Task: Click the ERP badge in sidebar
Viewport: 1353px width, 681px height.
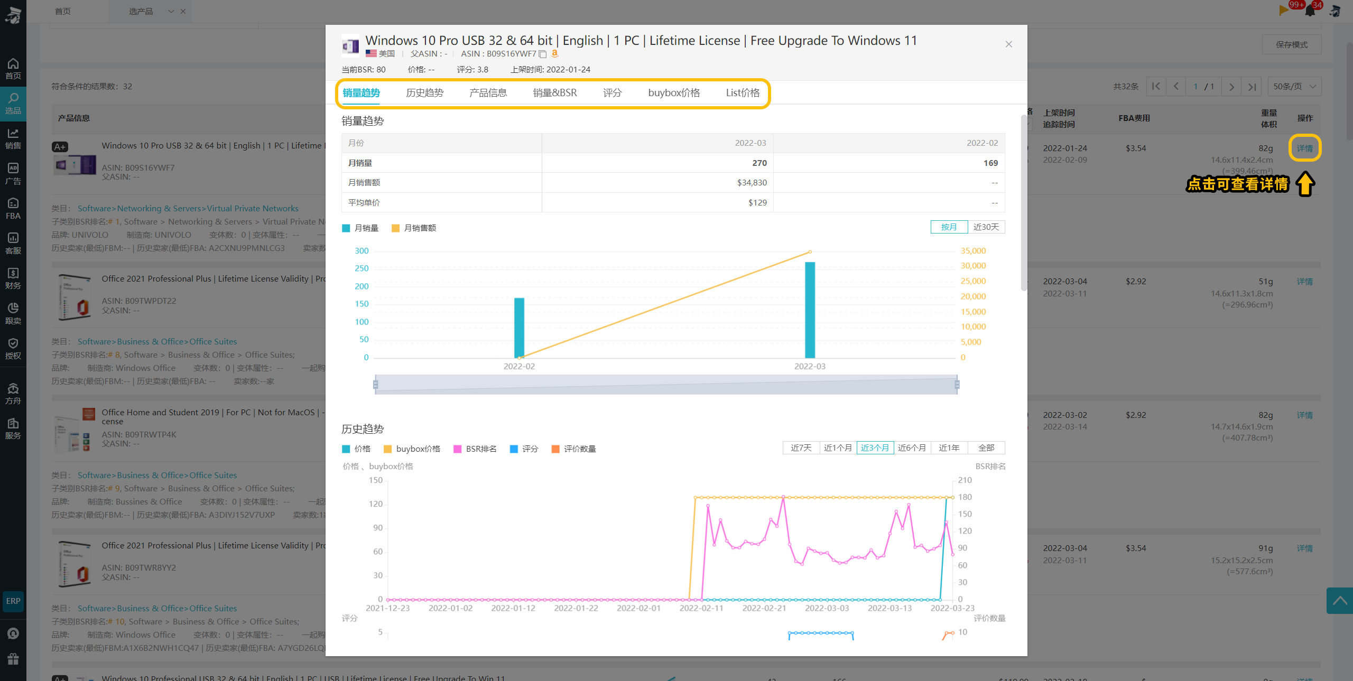Action: [x=13, y=601]
